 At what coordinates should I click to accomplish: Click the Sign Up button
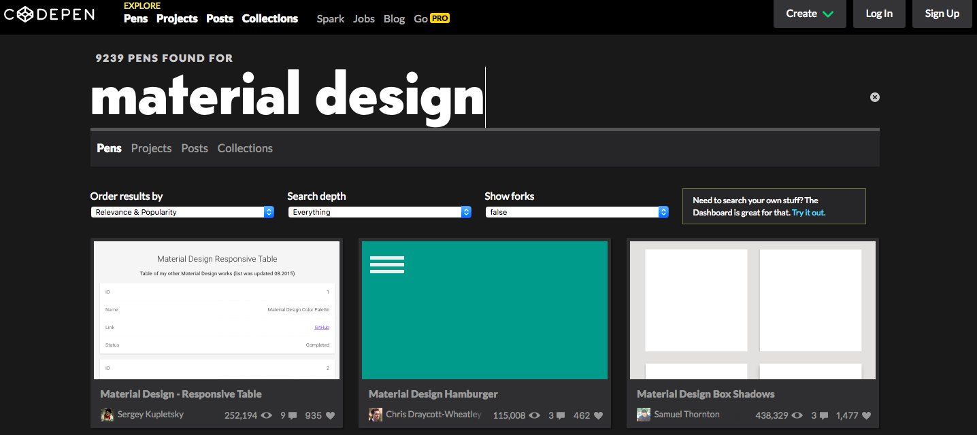[942, 14]
